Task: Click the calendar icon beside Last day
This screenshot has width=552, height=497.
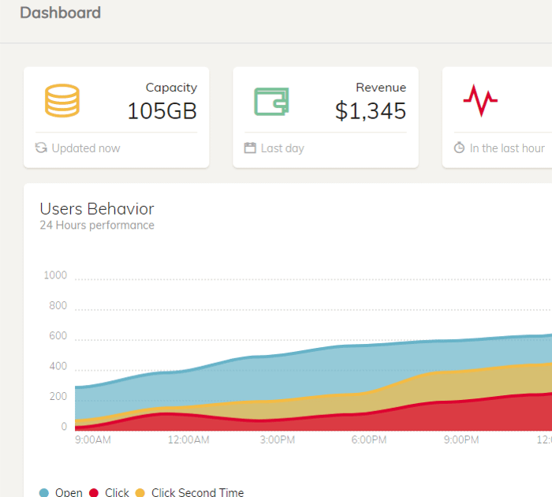Action: [x=250, y=148]
